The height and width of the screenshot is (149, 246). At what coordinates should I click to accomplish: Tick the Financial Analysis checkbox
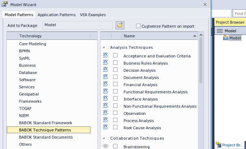[x=115, y=84]
